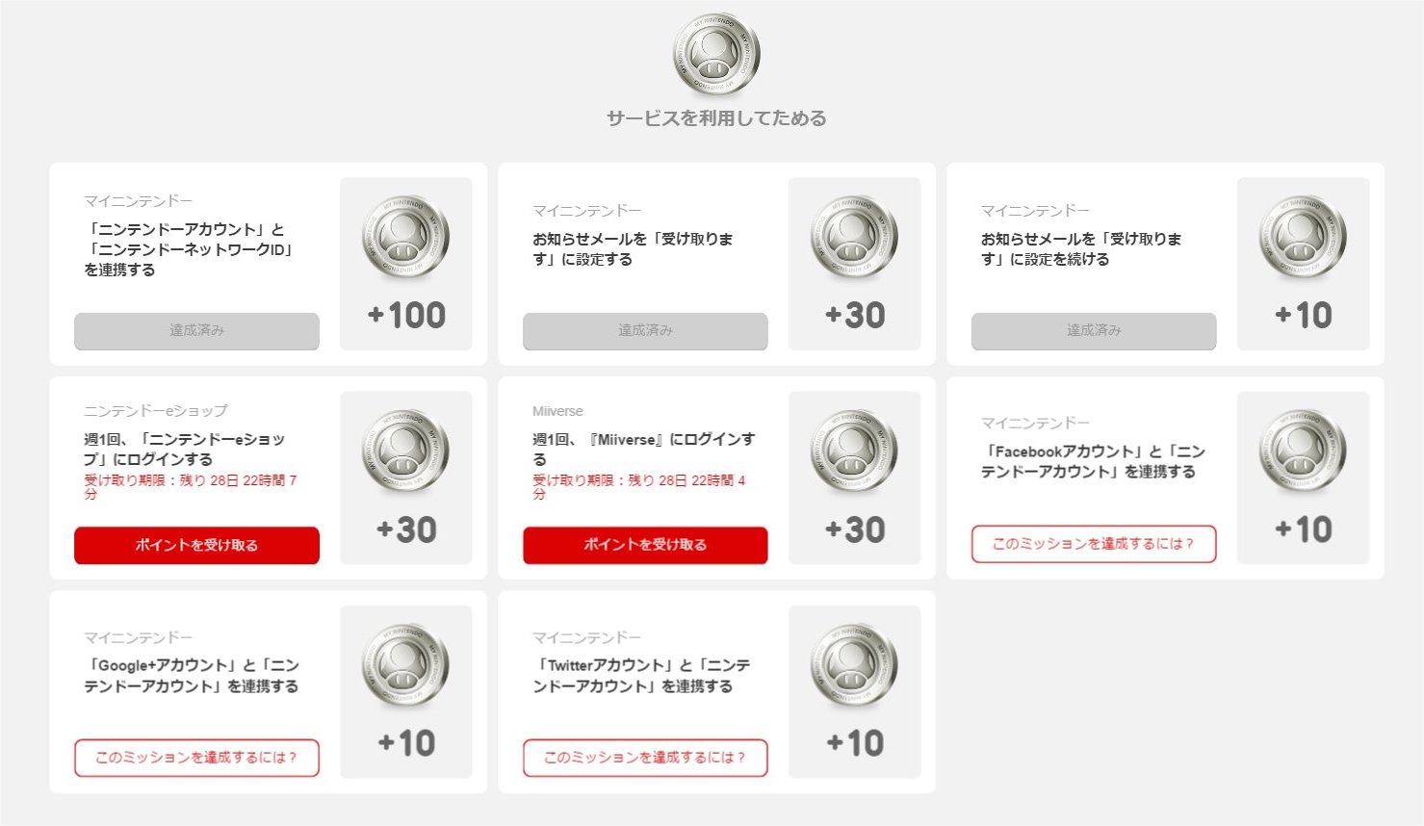Click the 週1回 Miiverse にログインする mission title
The image size is (1424, 826).
coord(643,449)
